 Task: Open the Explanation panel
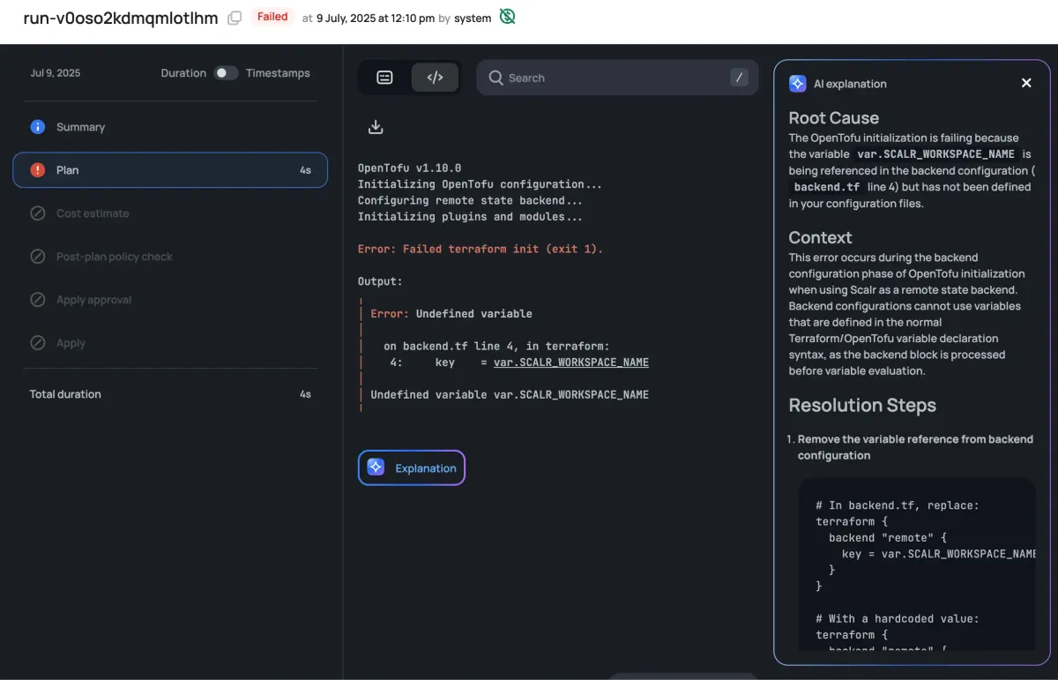click(x=411, y=467)
